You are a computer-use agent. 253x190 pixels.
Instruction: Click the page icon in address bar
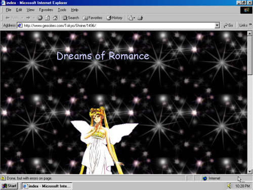pos(20,25)
